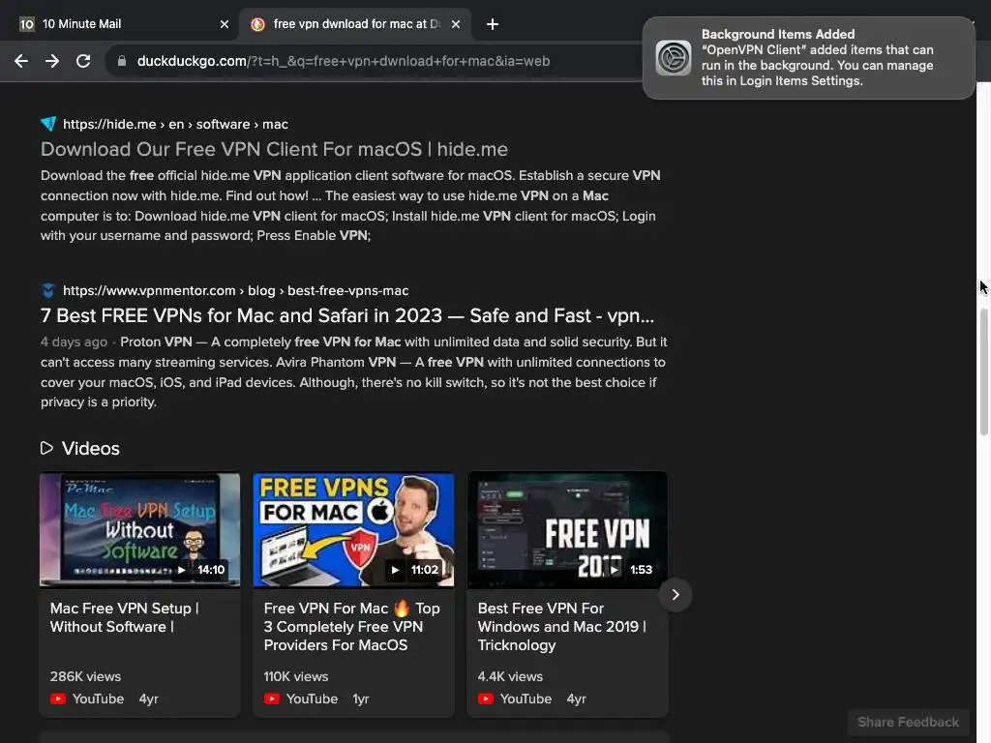Click the "286K views" text

tap(85, 676)
